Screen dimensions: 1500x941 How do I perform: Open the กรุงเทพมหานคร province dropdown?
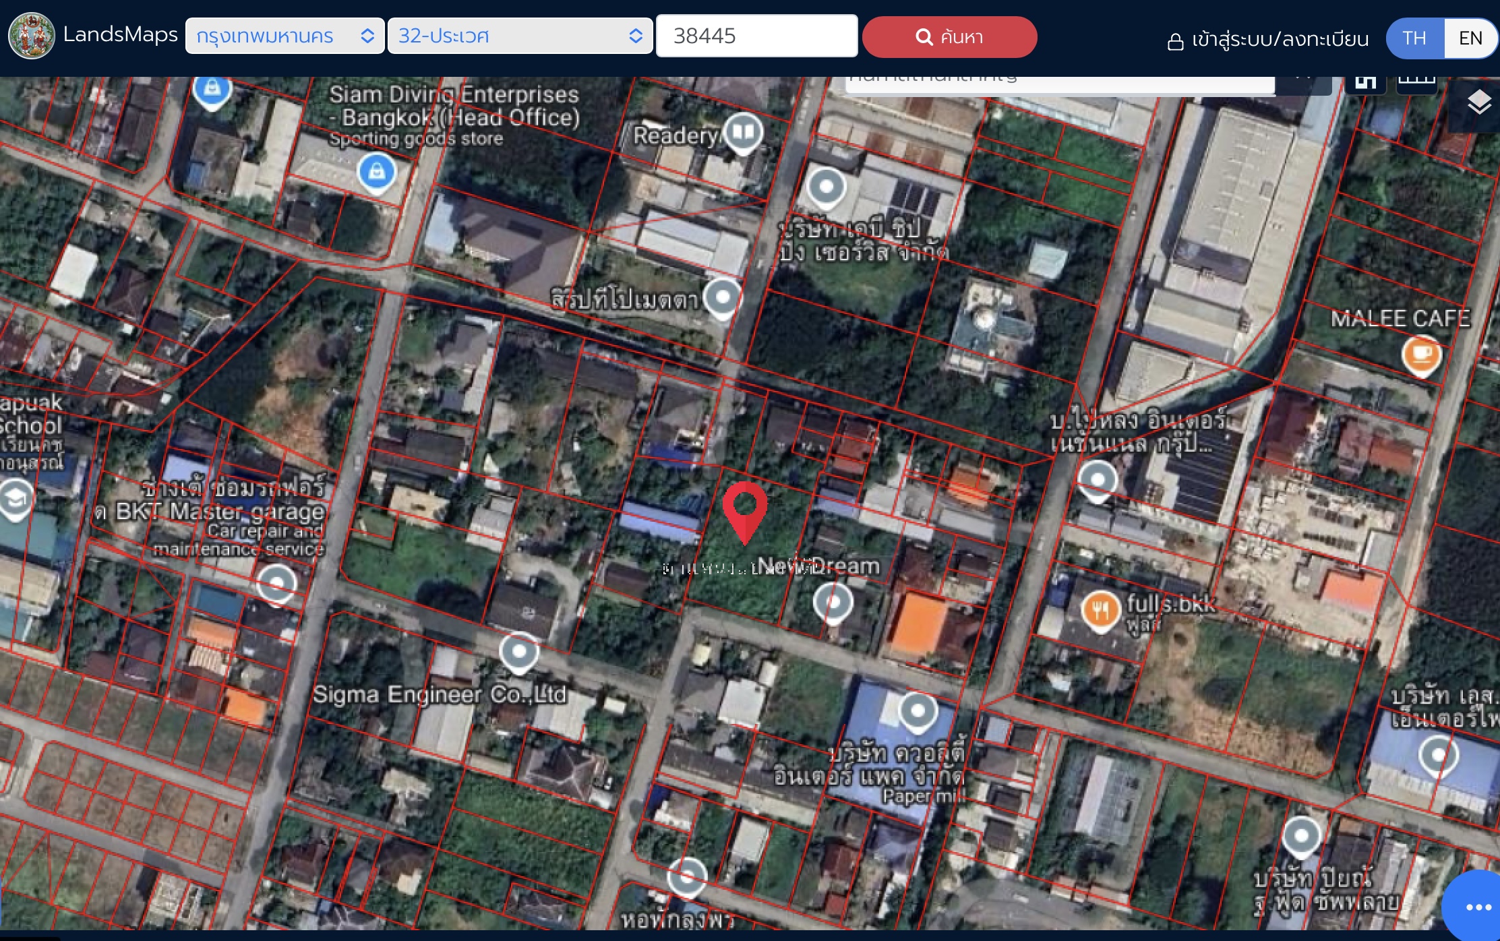click(284, 36)
